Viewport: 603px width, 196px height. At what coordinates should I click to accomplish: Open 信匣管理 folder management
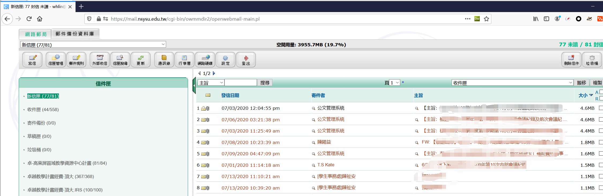(56, 59)
